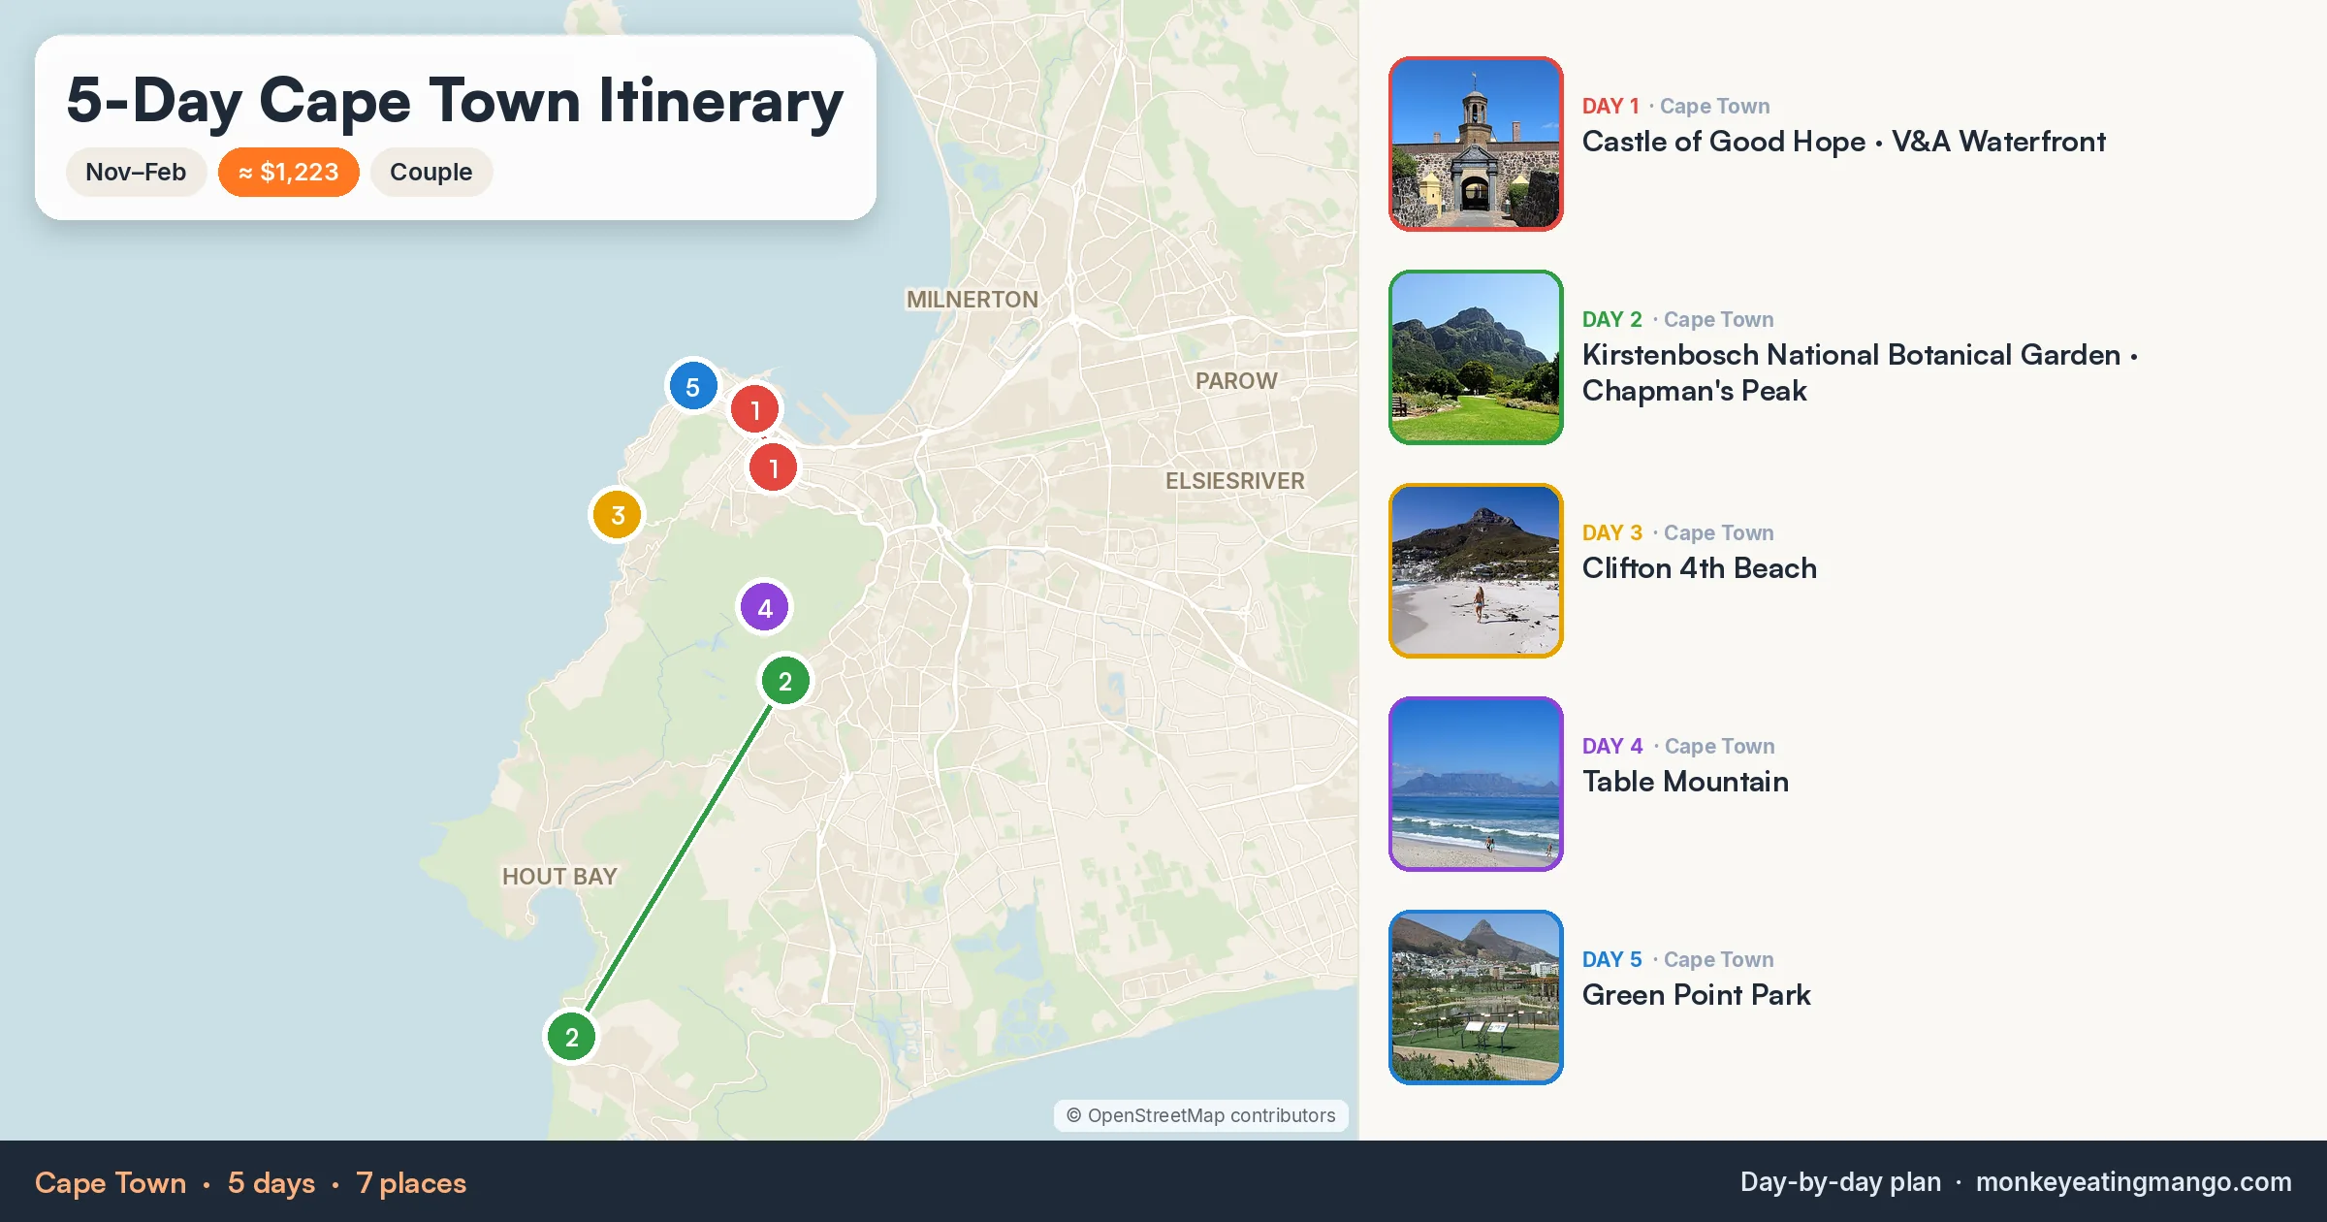The width and height of the screenshot is (2327, 1222).
Task: Select the Table Mountain title
Action: (1685, 782)
